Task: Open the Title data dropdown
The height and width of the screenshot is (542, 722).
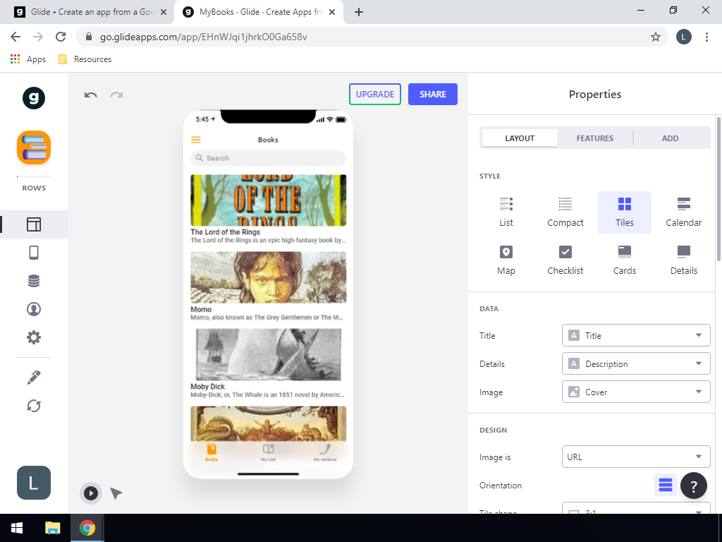Action: [x=636, y=335]
